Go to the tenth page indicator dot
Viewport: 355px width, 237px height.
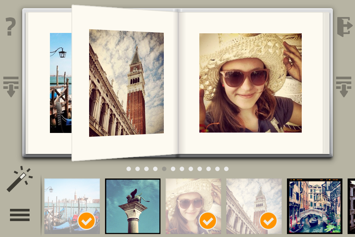pyautogui.click(x=209, y=169)
